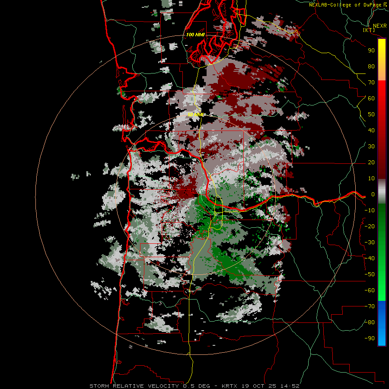Click the 100 NMI range ring label
389x389 pixels.
(195, 35)
